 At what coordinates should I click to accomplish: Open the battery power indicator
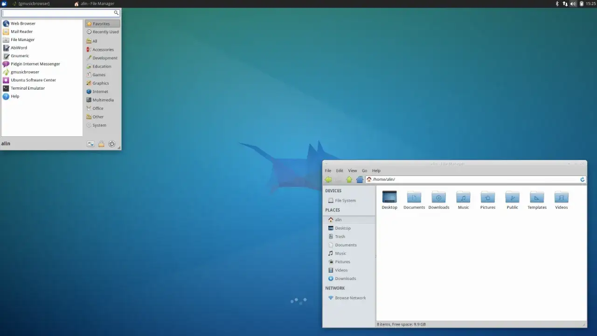pos(581,4)
